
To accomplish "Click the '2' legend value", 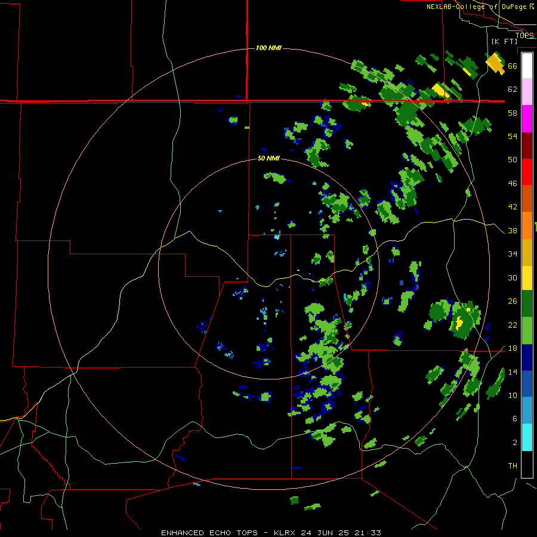I will (514, 443).
